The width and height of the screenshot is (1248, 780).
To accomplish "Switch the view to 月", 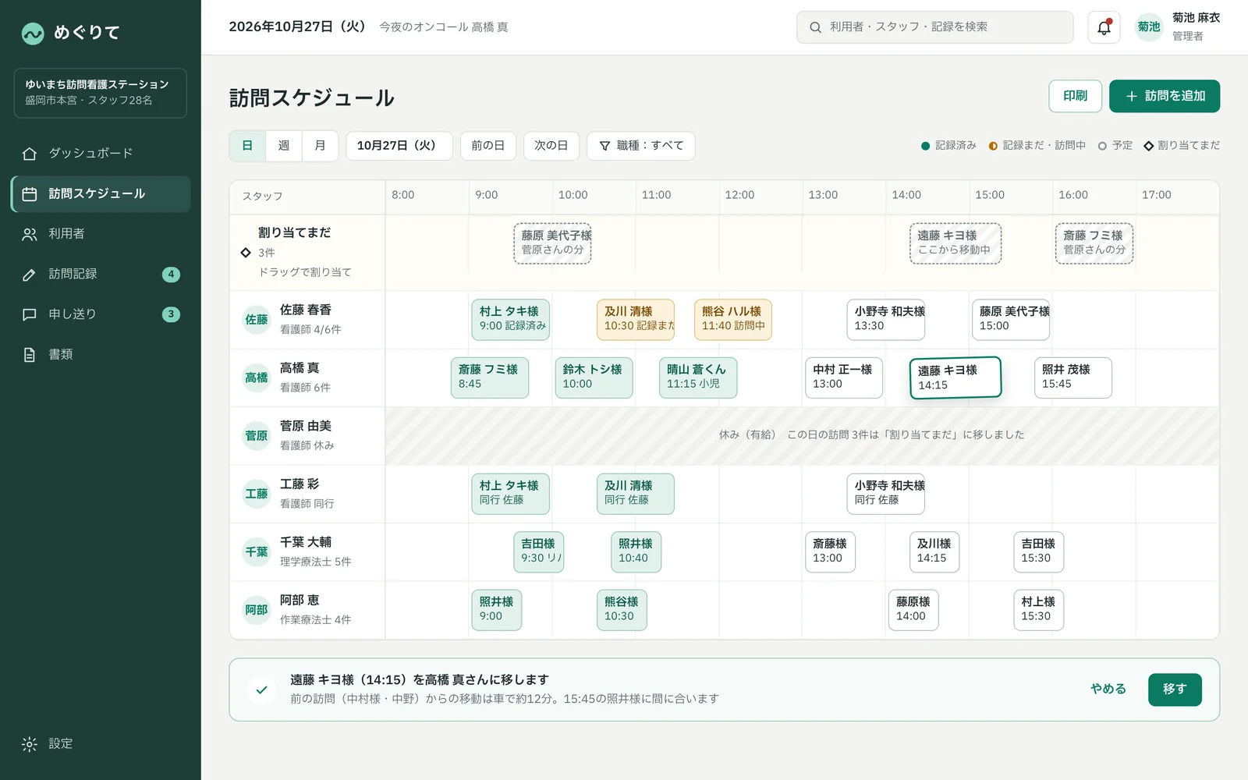I will [320, 146].
